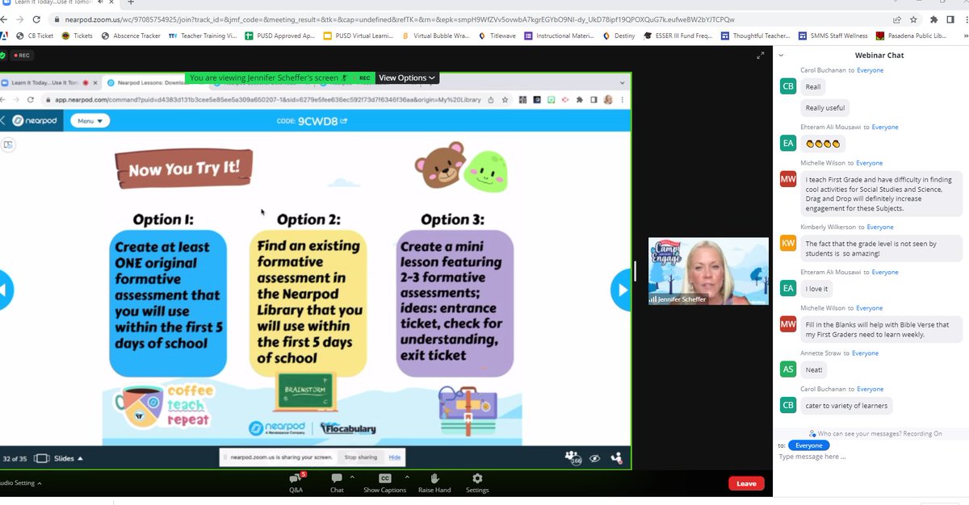Open the Nearpod whiteboard side icon
969x505 pixels.
click(x=8, y=144)
